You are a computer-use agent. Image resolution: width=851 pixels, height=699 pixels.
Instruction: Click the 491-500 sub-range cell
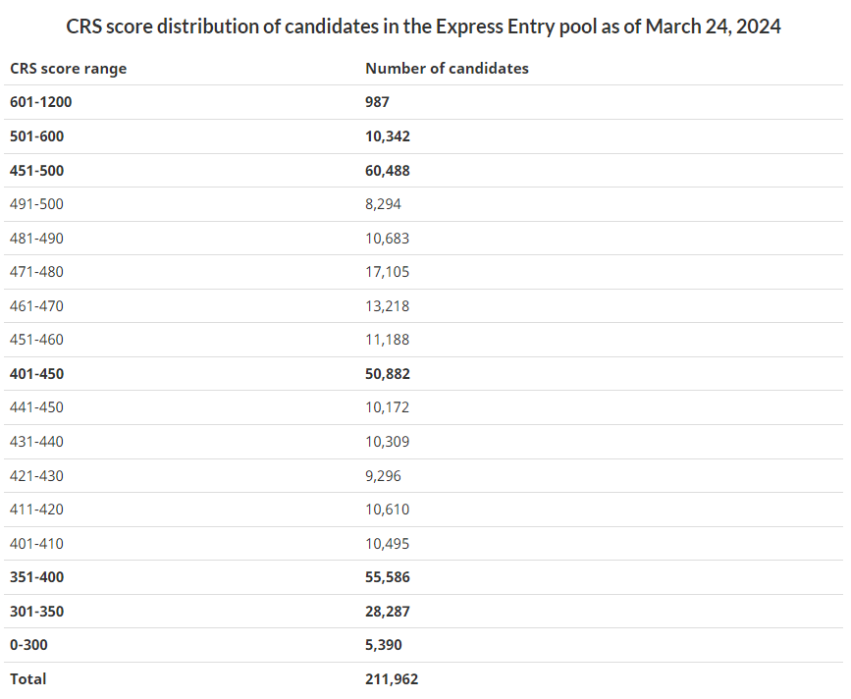pyautogui.click(x=36, y=204)
